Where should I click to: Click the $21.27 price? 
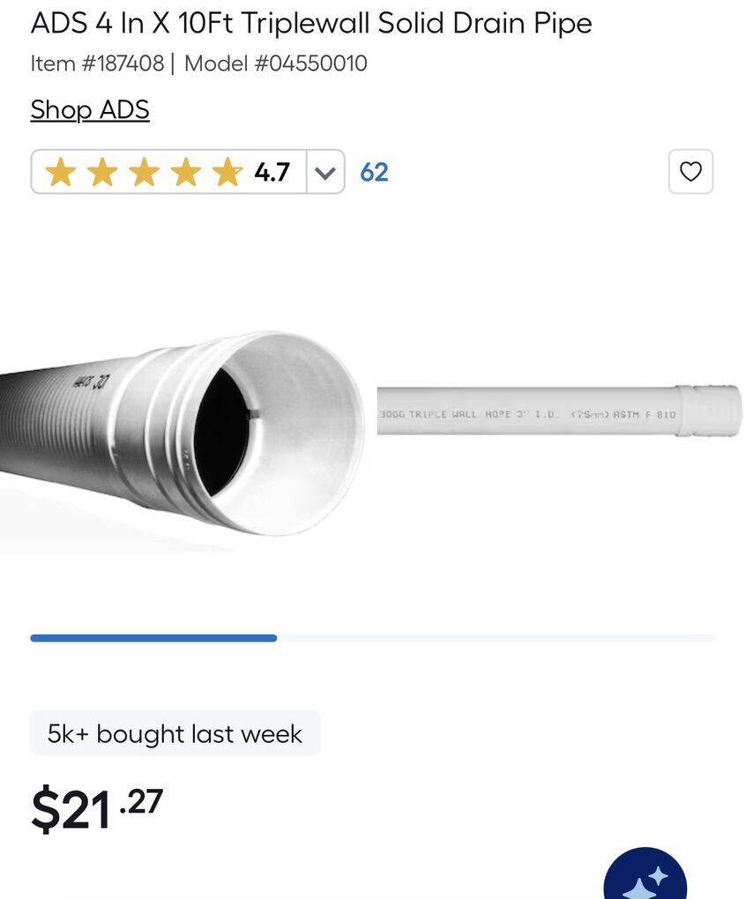pos(97,809)
